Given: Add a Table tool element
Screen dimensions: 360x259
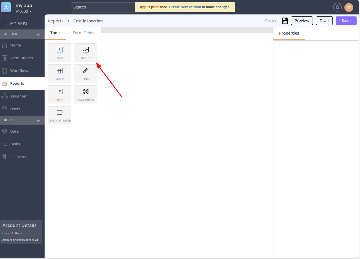Looking at the screenshot, I should coord(60,73).
